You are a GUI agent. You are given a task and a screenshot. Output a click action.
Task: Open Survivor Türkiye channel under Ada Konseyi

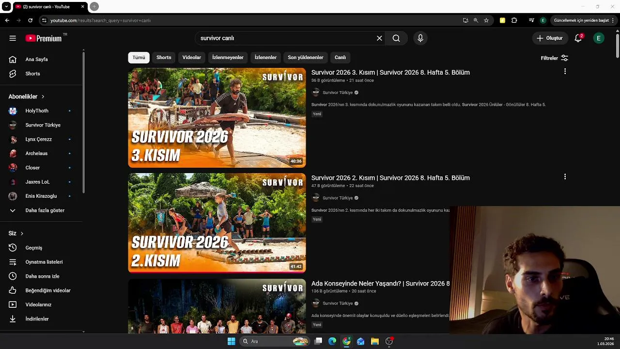(338, 303)
